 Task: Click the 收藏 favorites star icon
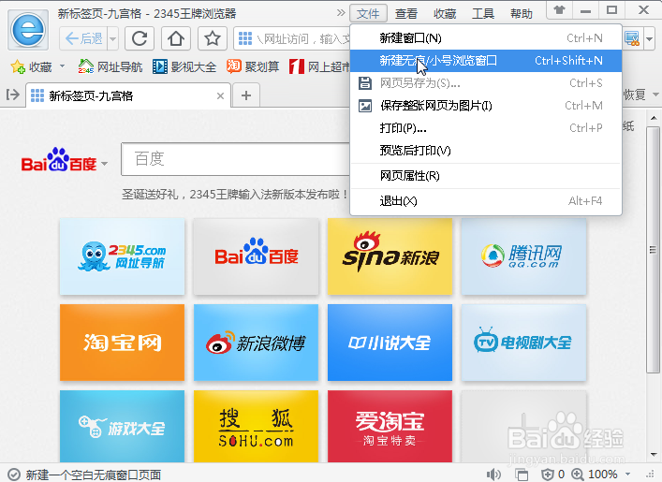(18, 66)
